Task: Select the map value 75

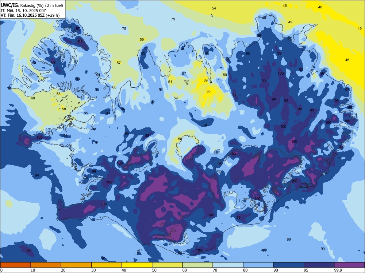Action: [124, 28]
